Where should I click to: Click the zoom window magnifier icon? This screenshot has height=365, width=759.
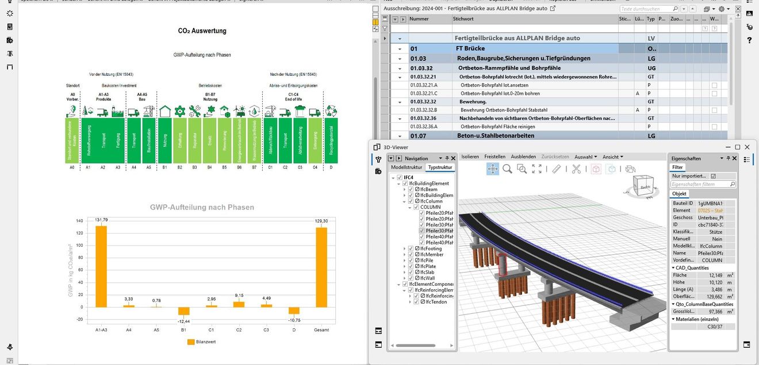tap(522, 169)
